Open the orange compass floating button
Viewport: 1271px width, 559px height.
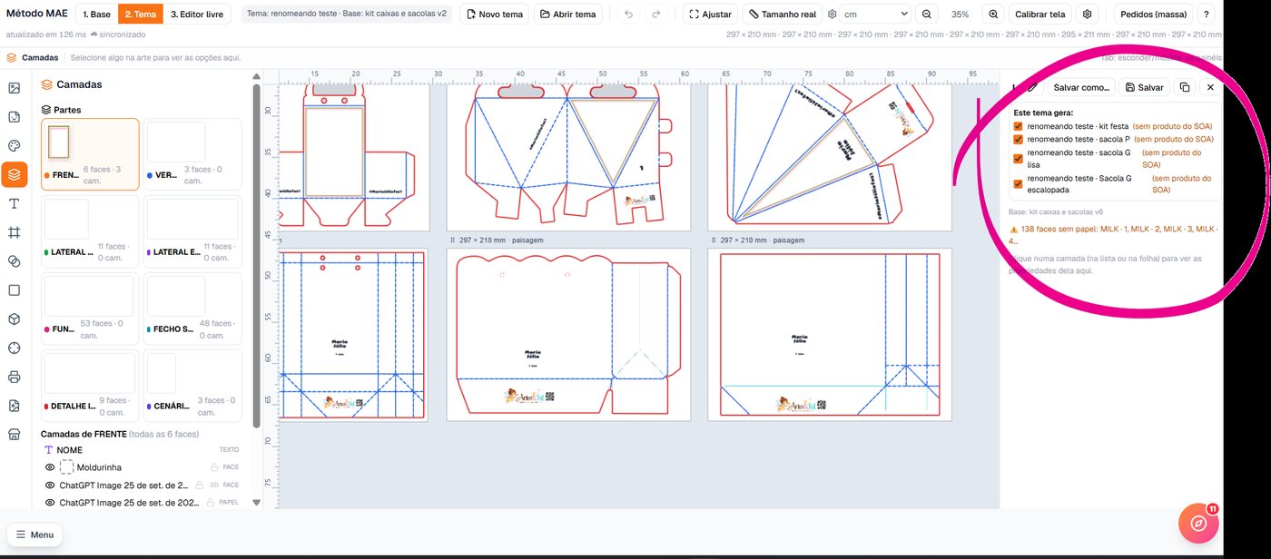1198,525
